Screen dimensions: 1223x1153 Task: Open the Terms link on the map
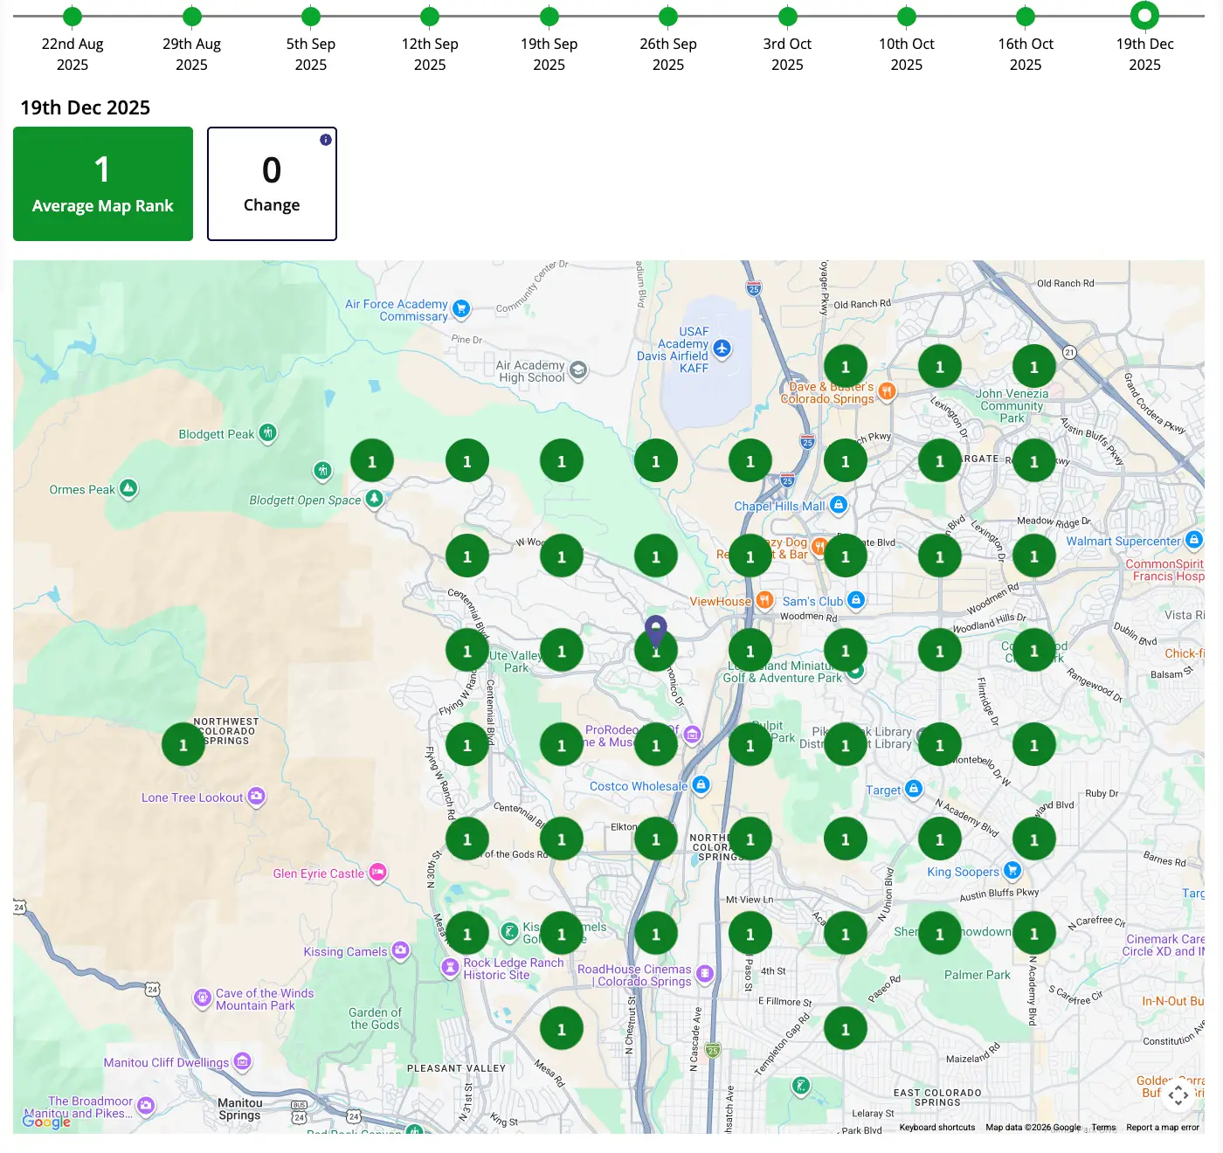1103,1127
